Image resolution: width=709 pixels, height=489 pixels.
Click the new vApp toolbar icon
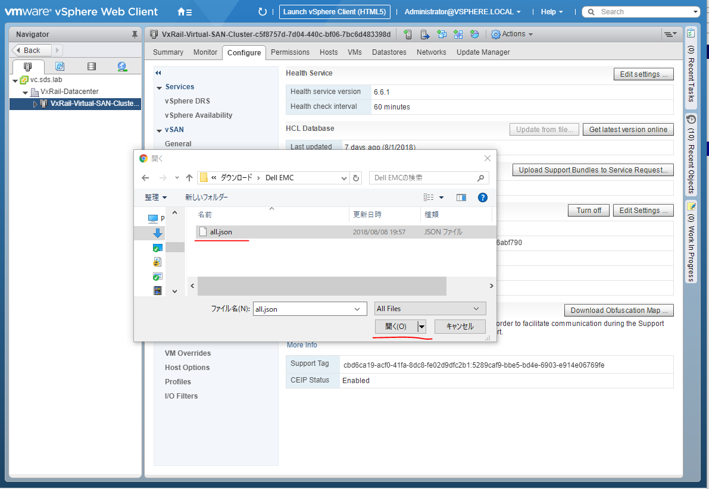[458, 35]
